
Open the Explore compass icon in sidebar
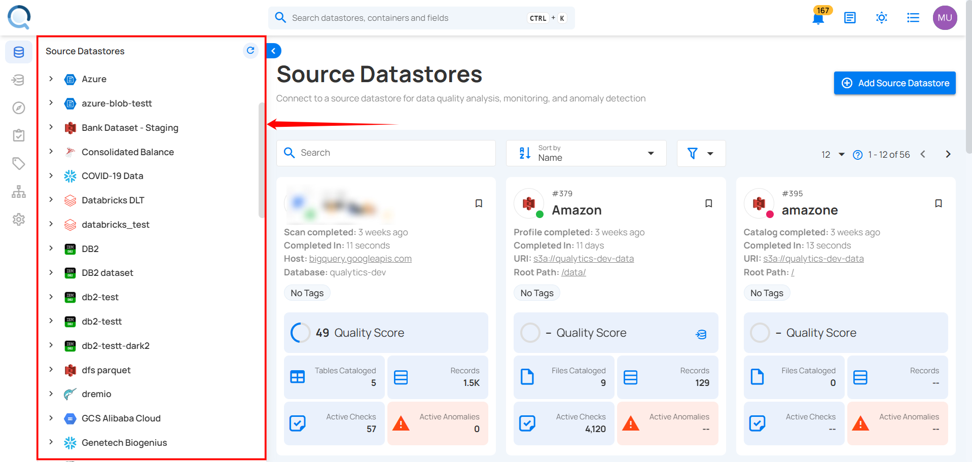(19, 108)
